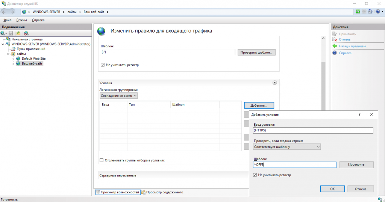The height and width of the screenshot is (202, 385).
Task: Select Начальная страница in tree
Action: (x=27, y=39)
